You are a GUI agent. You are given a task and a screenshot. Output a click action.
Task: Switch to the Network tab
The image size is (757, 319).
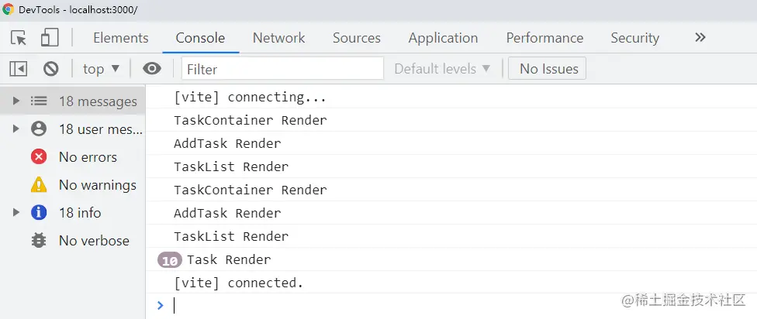tap(278, 38)
